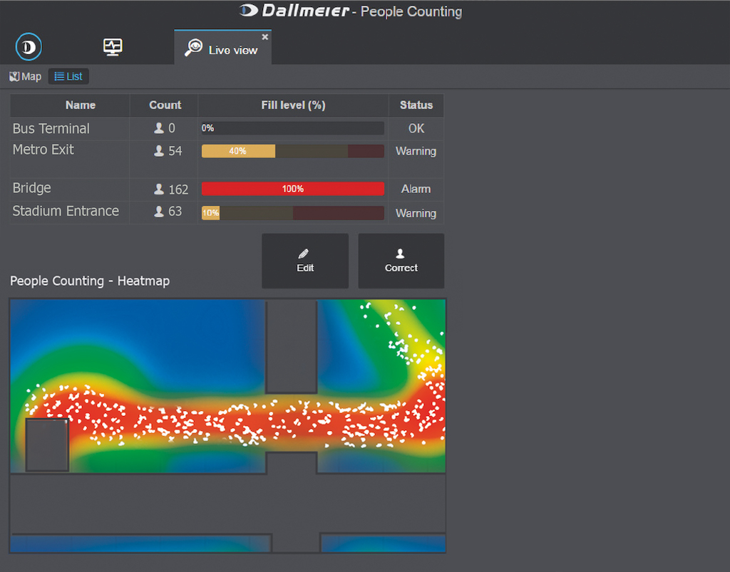Select the Live view tab
Screen dimensions: 730x572
coord(232,49)
